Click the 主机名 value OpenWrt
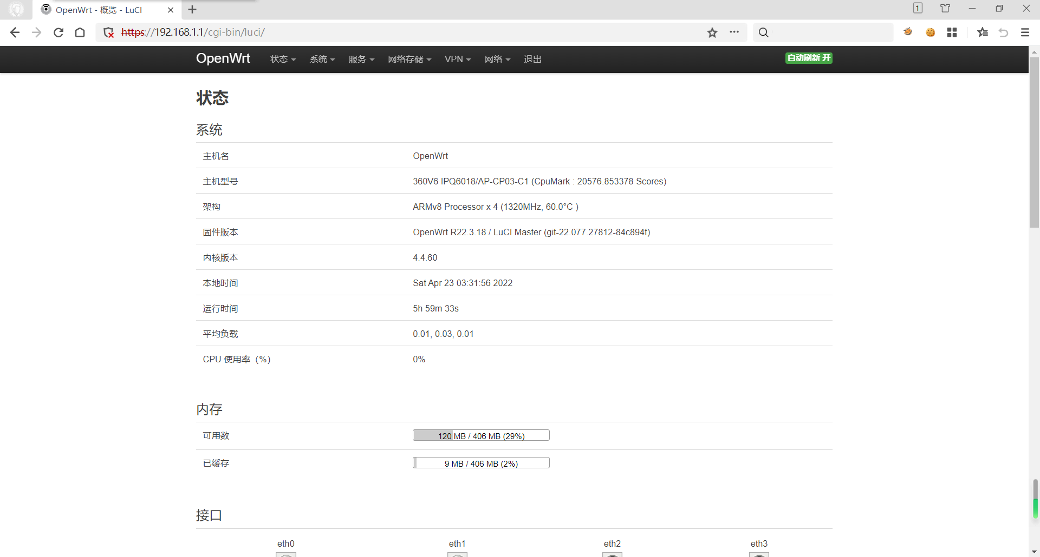Screen dimensions: 1040x557 (431, 156)
